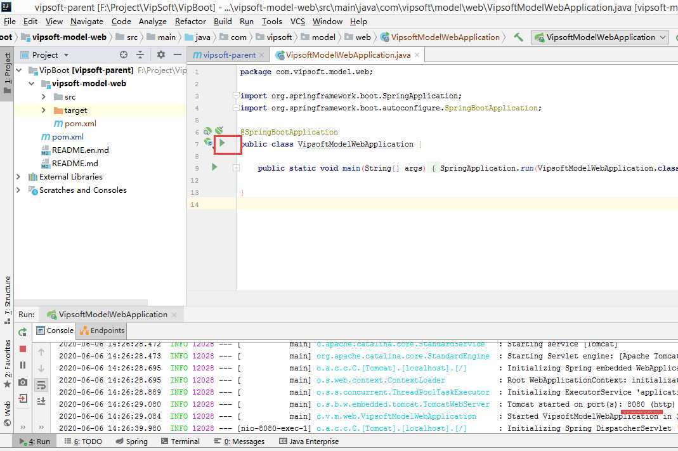The image size is (678, 451).
Task: Hide the Project panel with minus icon
Action: (178, 55)
